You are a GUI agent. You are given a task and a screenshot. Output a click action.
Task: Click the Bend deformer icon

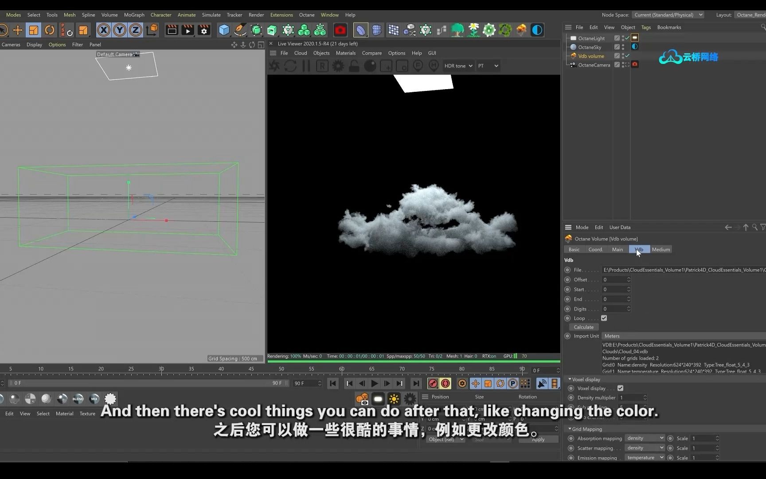pyautogui.click(x=361, y=30)
